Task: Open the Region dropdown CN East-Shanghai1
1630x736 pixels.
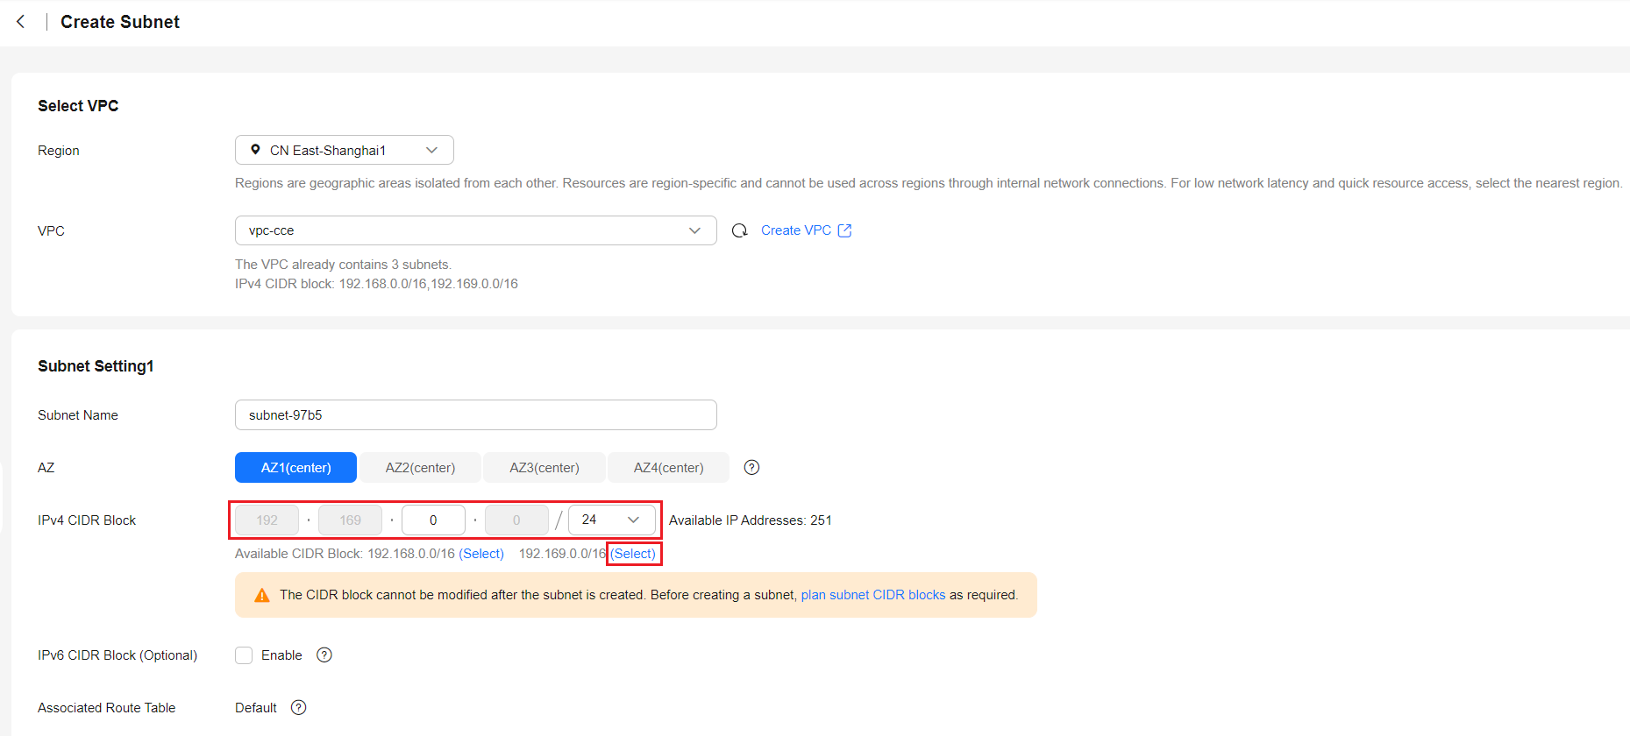Action: click(345, 150)
